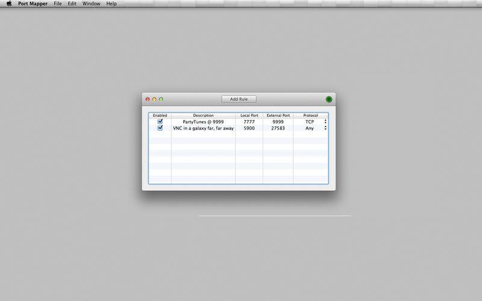Open protocol dropdown showing Any
482x301 pixels.
click(311, 128)
